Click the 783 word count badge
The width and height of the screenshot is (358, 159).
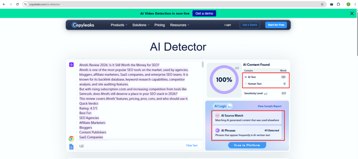283,77
